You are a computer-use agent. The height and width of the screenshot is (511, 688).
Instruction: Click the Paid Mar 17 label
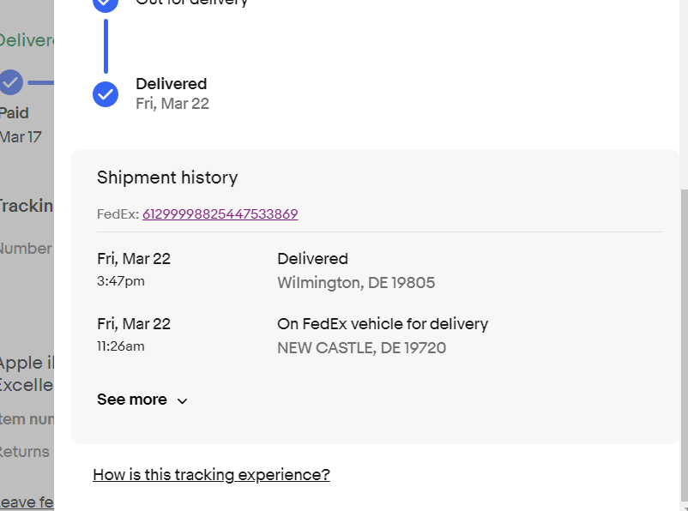click(x=21, y=125)
